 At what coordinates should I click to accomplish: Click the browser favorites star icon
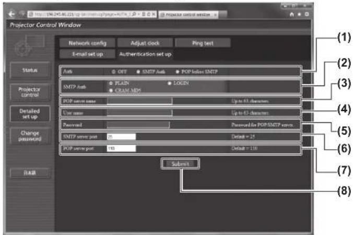click(299, 15)
